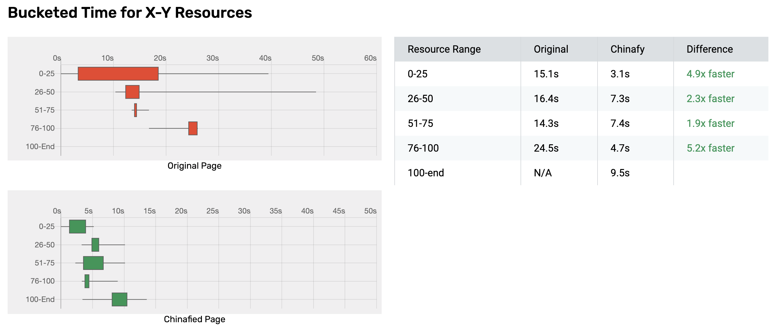Select the small green 76-100 box

(x=87, y=281)
